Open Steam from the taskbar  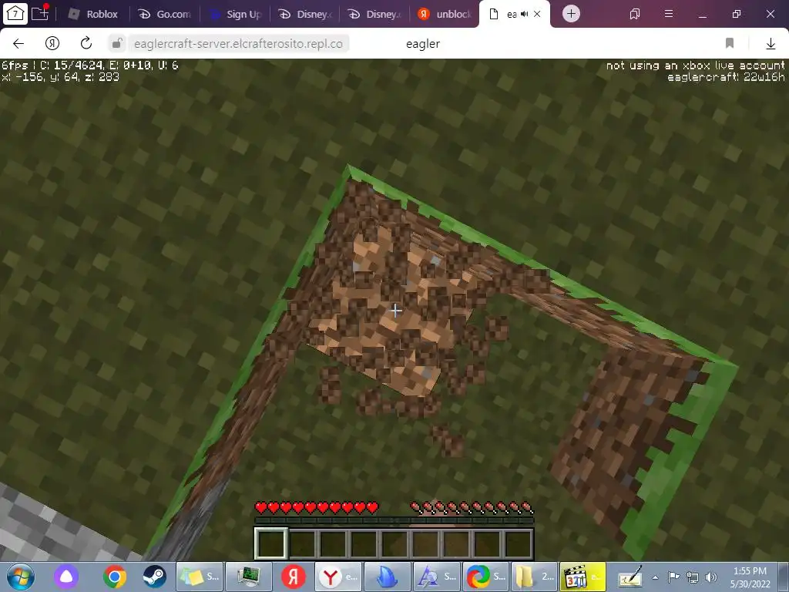point(154,577)
